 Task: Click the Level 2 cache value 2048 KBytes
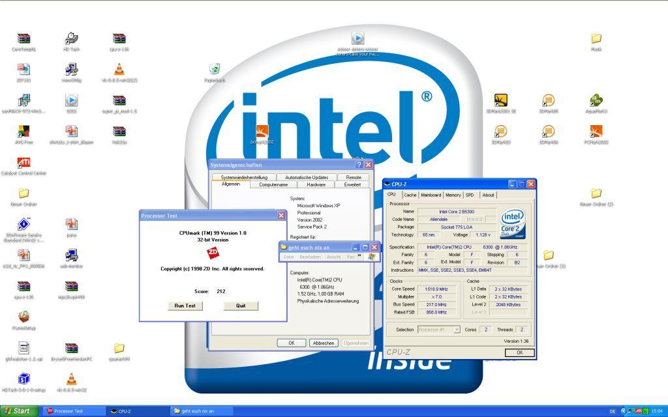508,305
